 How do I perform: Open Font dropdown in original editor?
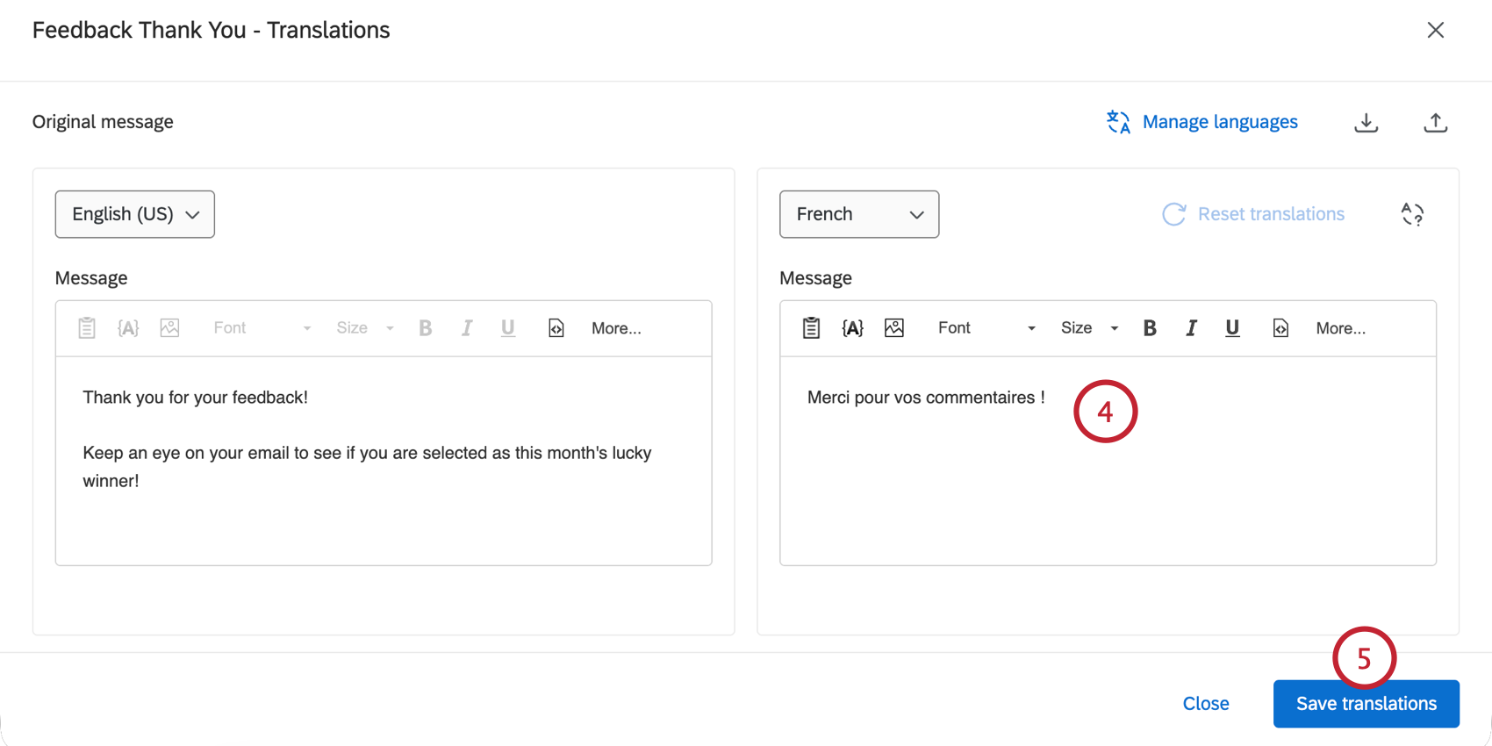[x=262, y=328]
